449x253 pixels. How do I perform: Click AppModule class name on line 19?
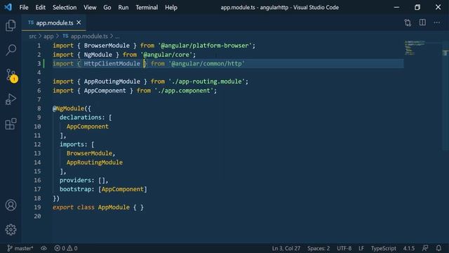coord(114,207)
